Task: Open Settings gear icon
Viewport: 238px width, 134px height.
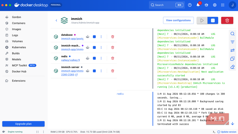Action: [x=215, y=5]
